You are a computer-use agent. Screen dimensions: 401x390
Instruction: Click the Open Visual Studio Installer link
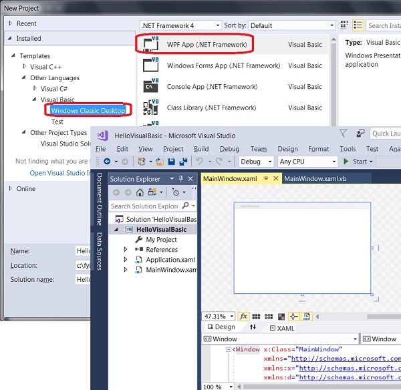pos(60,173)
